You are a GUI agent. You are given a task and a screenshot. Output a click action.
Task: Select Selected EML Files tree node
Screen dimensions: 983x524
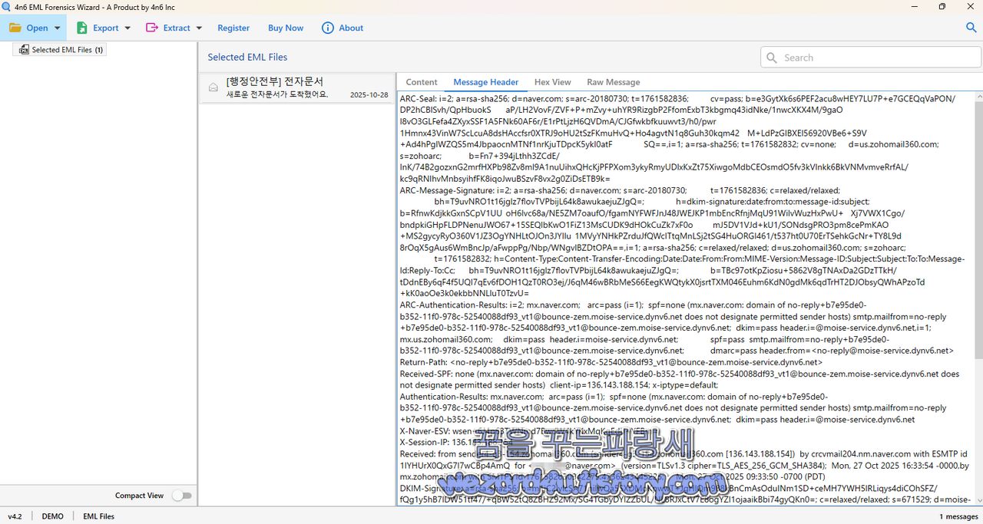[x=60, y=50]
